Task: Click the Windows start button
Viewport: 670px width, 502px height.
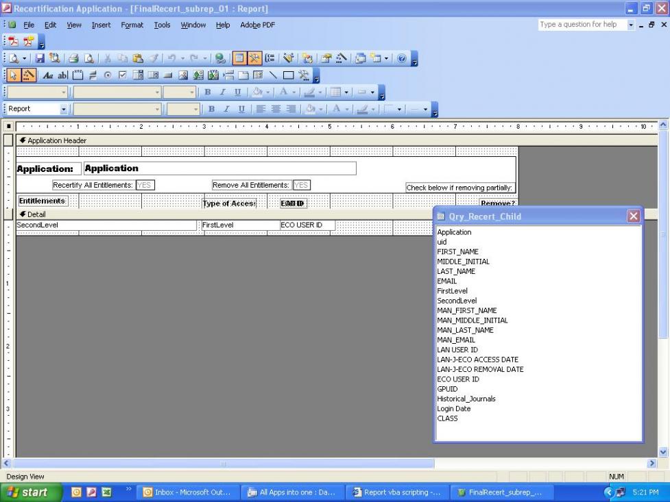Action: (31, 492)
